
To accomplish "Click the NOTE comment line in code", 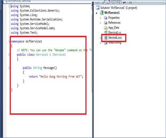I will [x=54, y=50].
